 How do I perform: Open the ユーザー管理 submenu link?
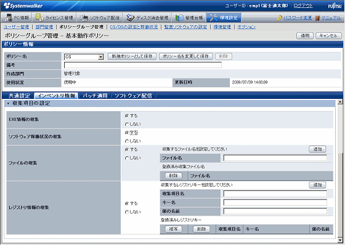[16, 27]
